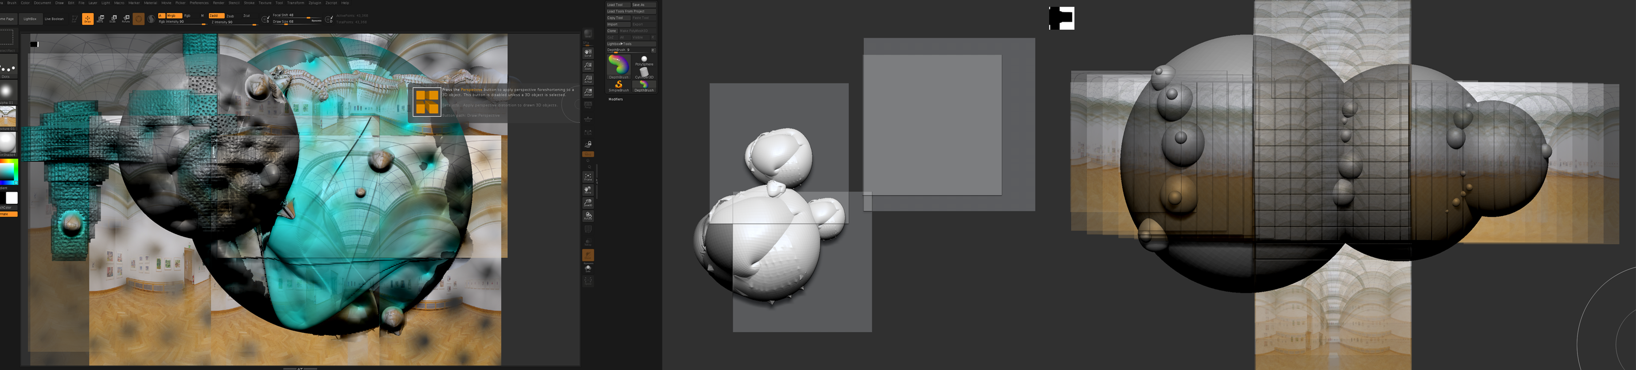Select the small DepthBrush tool thumbnail
1636x370 pixels.
click(x=644, y=86)
